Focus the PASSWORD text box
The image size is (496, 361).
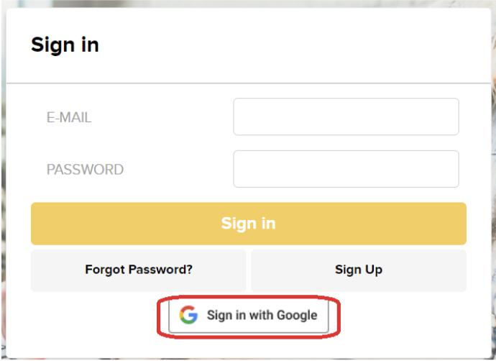346,169
